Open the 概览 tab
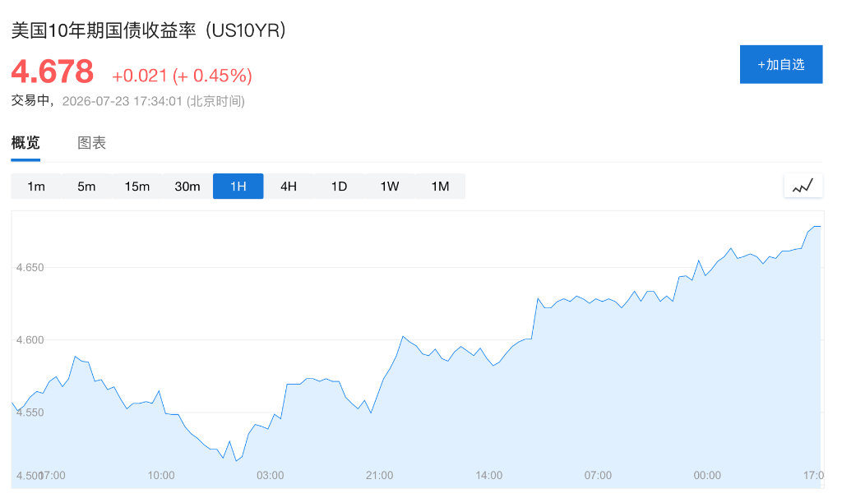 click(25, 143)
